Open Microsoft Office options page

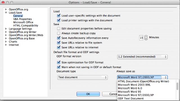coord(23,22)
